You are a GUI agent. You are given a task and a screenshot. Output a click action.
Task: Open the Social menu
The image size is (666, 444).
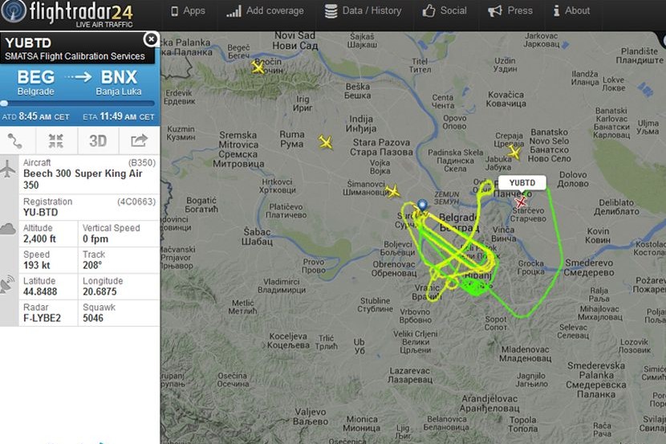(x=445, y=11)
